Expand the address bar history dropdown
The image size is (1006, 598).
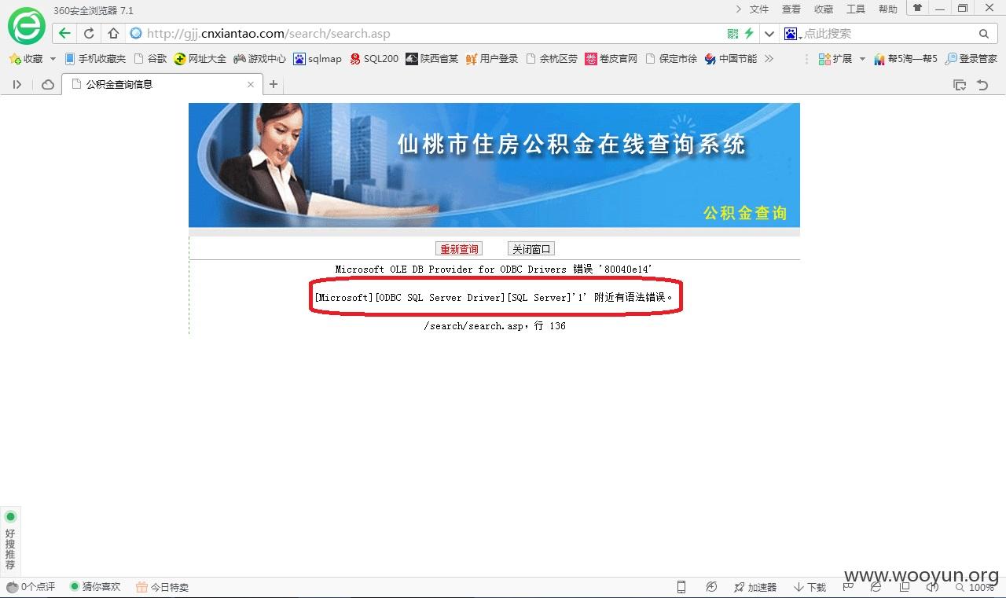tap(769, 34)
